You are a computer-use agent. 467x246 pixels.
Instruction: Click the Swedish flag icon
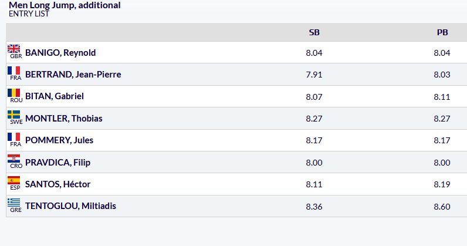pyautogui.click(x=14, y=114)
